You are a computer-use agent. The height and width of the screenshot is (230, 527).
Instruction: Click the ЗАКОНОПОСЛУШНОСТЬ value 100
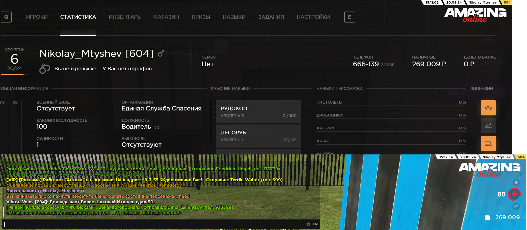click(x=42, y=127)
